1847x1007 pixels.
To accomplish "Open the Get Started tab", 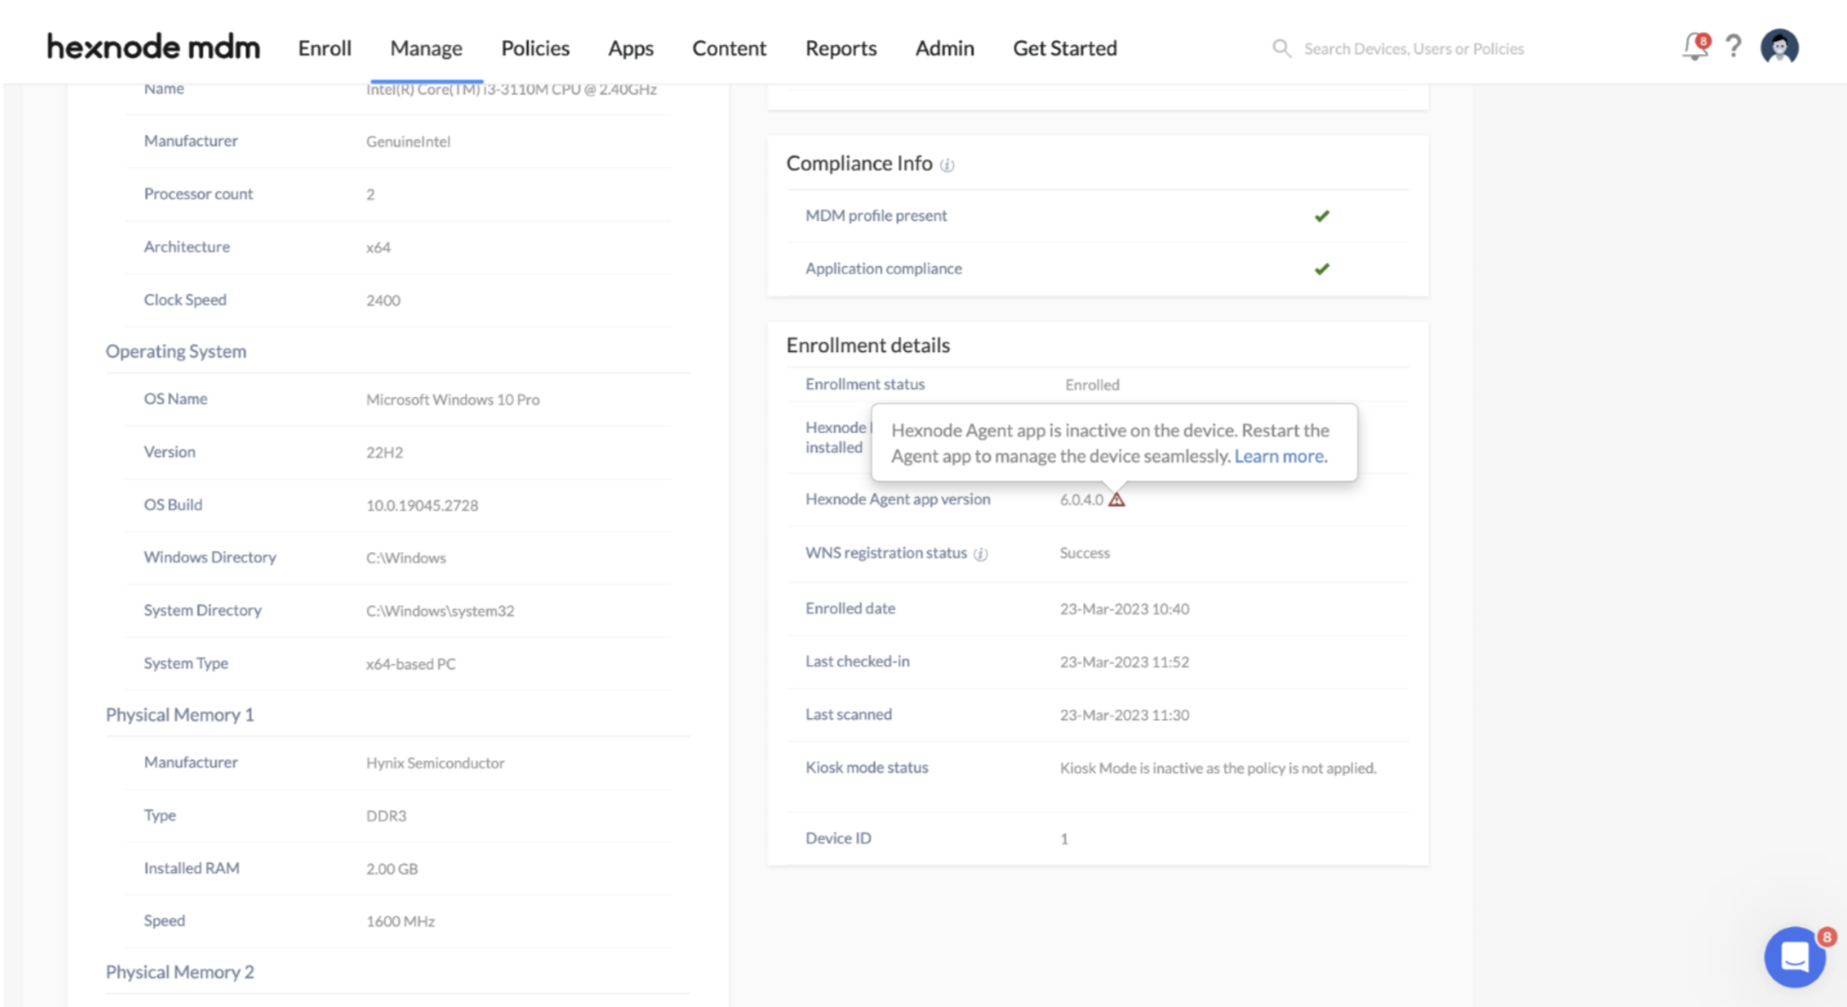I will tap(1065, 48).
